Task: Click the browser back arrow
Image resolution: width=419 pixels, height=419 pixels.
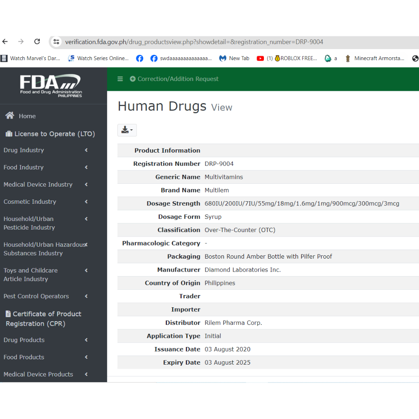Action: pyautogui.click(x=5, y=42)
